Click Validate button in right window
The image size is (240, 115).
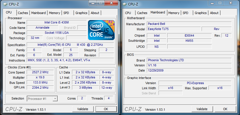tap(202, 109)
